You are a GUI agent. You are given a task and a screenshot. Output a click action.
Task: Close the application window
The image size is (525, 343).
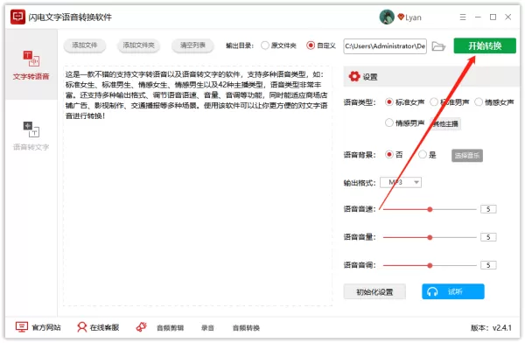tap(507, 17)
